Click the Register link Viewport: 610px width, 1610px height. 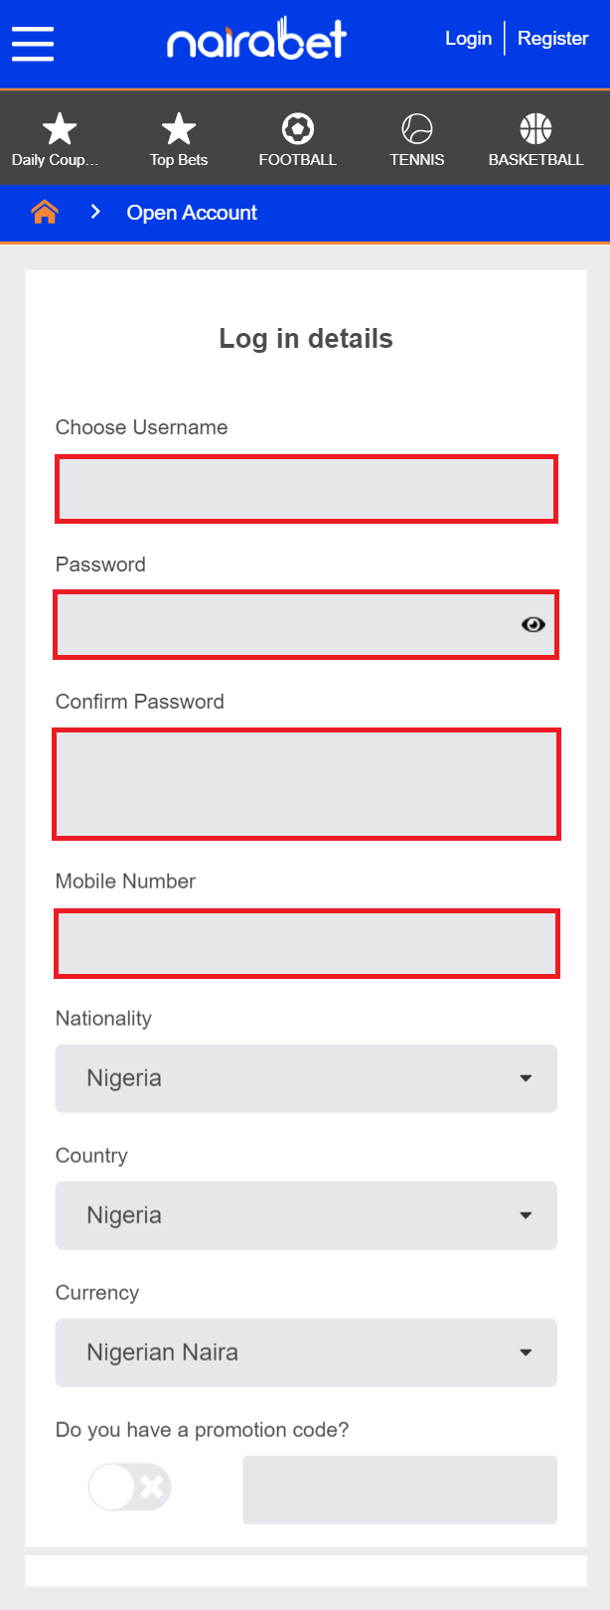point(553,39)
